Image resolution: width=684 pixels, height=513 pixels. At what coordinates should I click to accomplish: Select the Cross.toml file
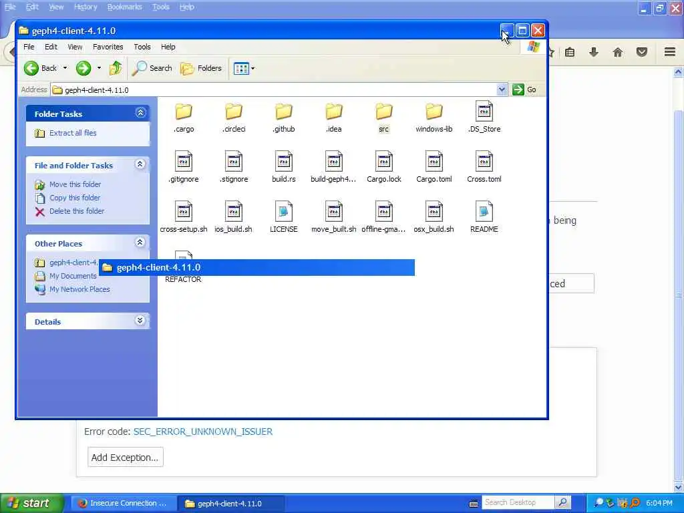click(484, 167)
